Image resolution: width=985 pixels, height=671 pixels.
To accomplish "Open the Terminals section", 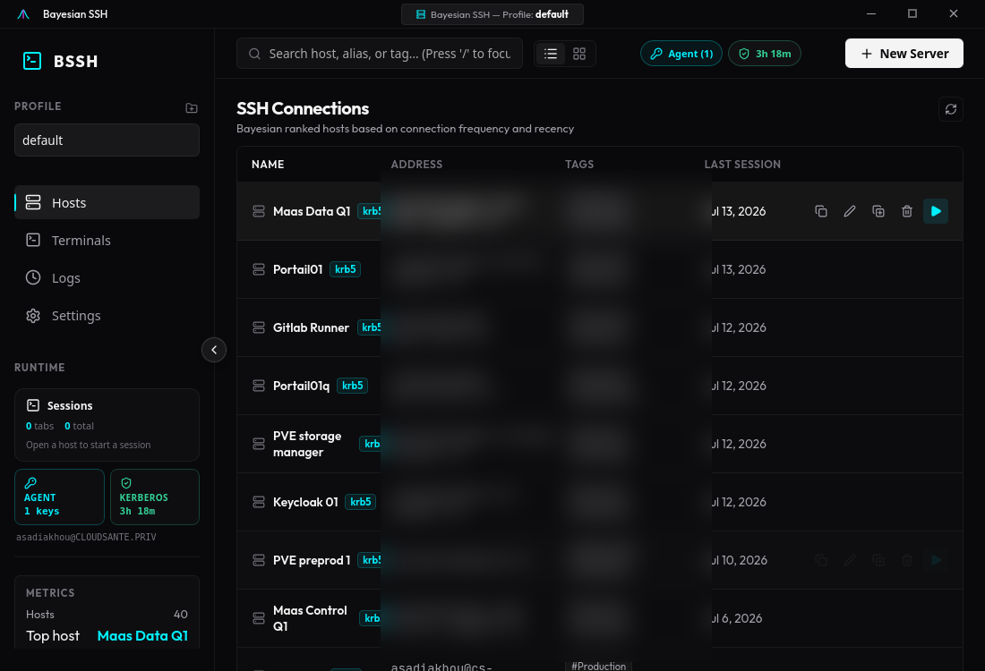I will click(x=107, y=240).
